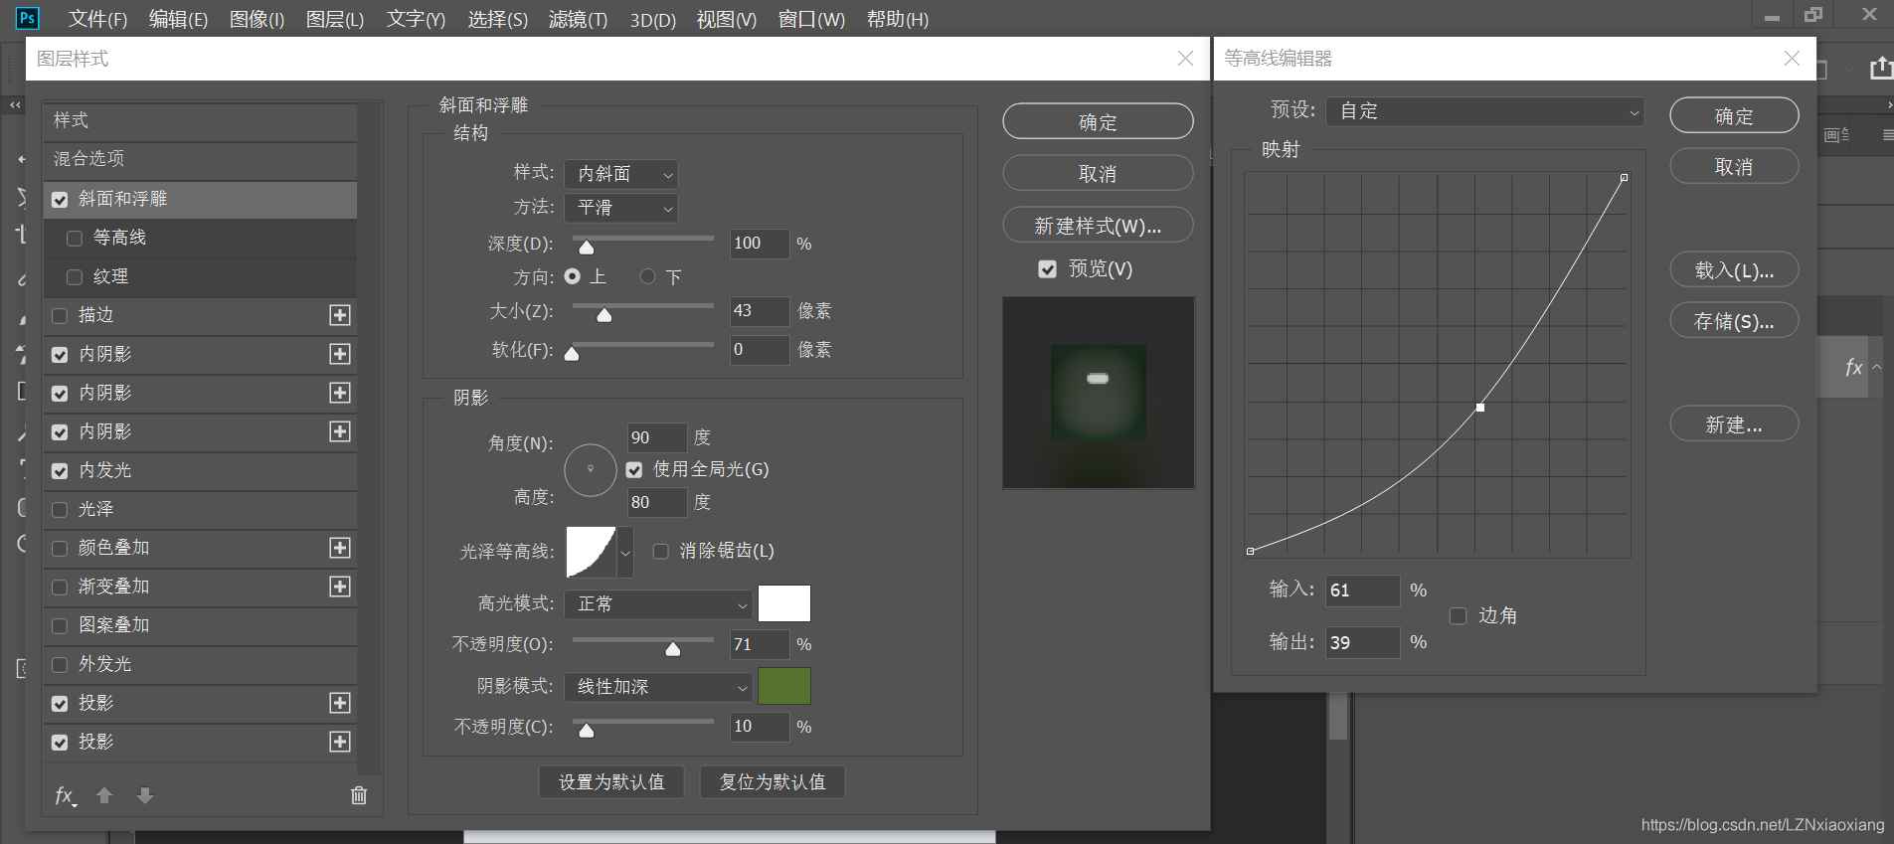Viewport: 1894px width, 844px height.
Task: Click the fx add style icon
Action: [65, 795]
